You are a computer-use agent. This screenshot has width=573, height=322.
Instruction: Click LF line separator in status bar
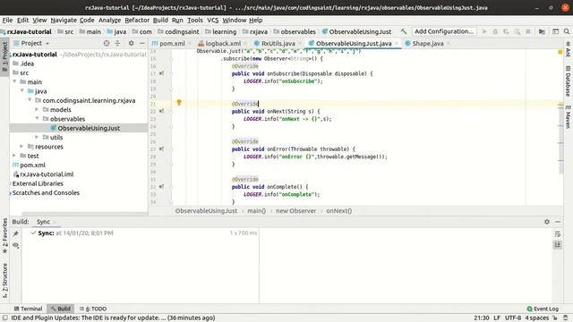(497, 318)
